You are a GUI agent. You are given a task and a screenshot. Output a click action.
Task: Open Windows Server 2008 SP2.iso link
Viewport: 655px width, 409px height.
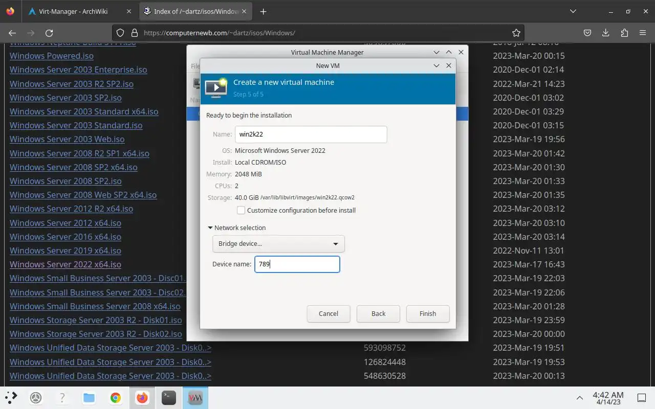pos(65,181)
